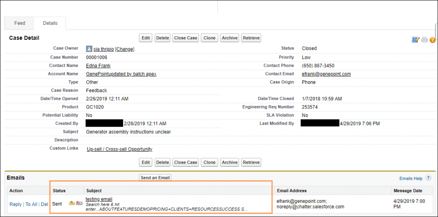Click the Email Address column header
This screenshot has height=217, width=438.
pyautogui.click(x=292, y=191)
